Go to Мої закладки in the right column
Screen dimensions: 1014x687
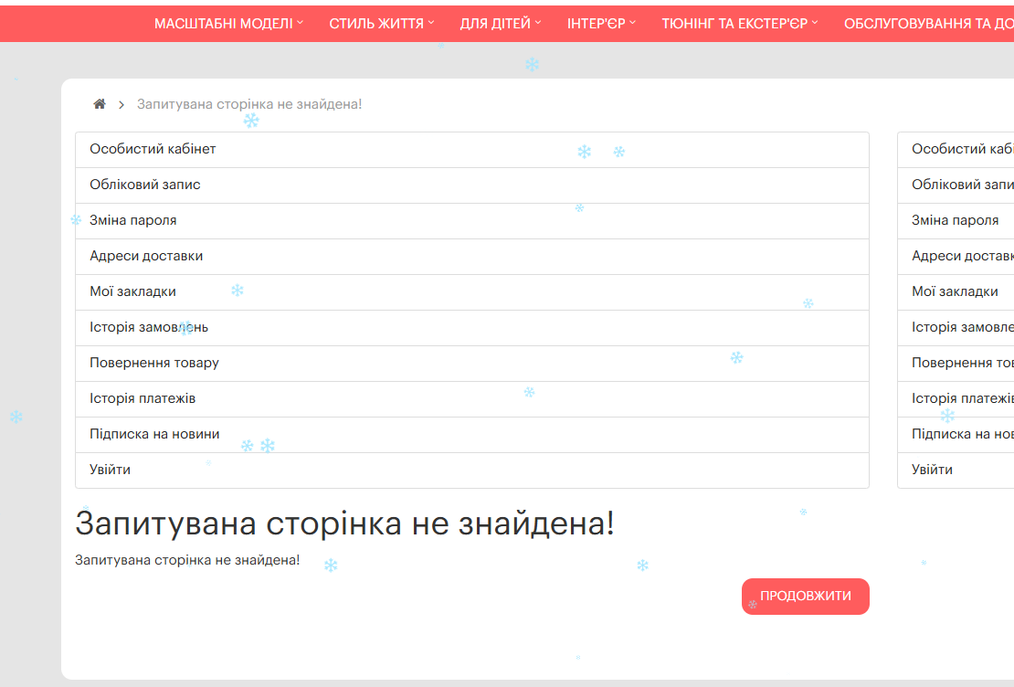click(956, 291)
